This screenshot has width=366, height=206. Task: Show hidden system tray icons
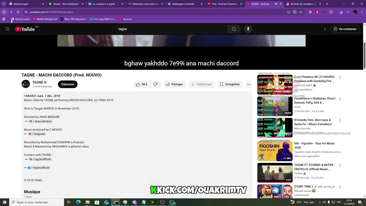pos(319,202)
